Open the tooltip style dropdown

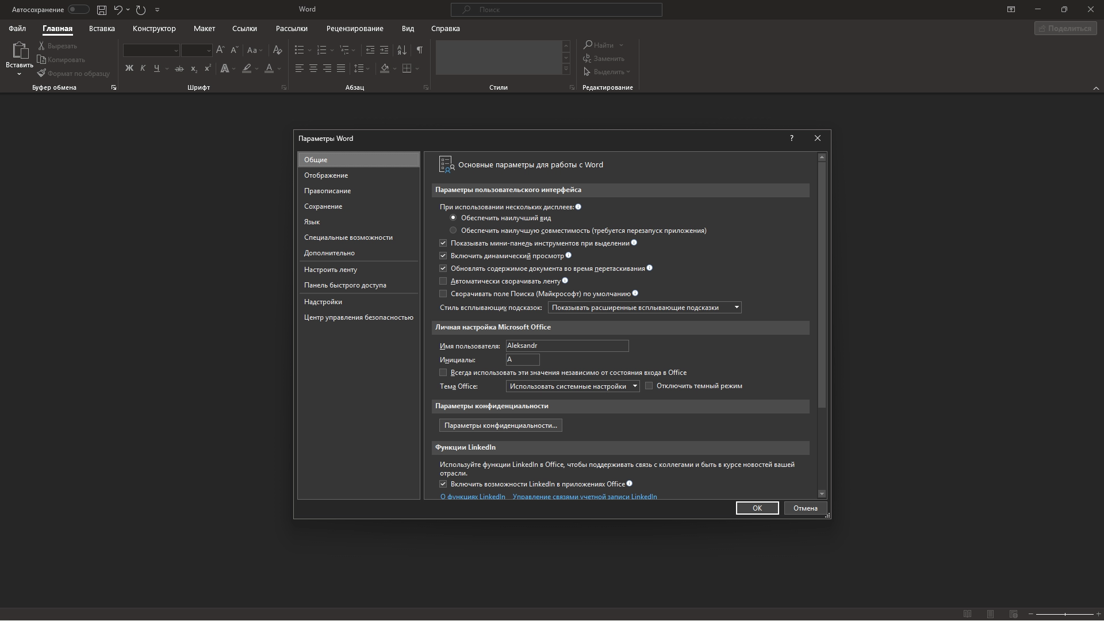644,308
